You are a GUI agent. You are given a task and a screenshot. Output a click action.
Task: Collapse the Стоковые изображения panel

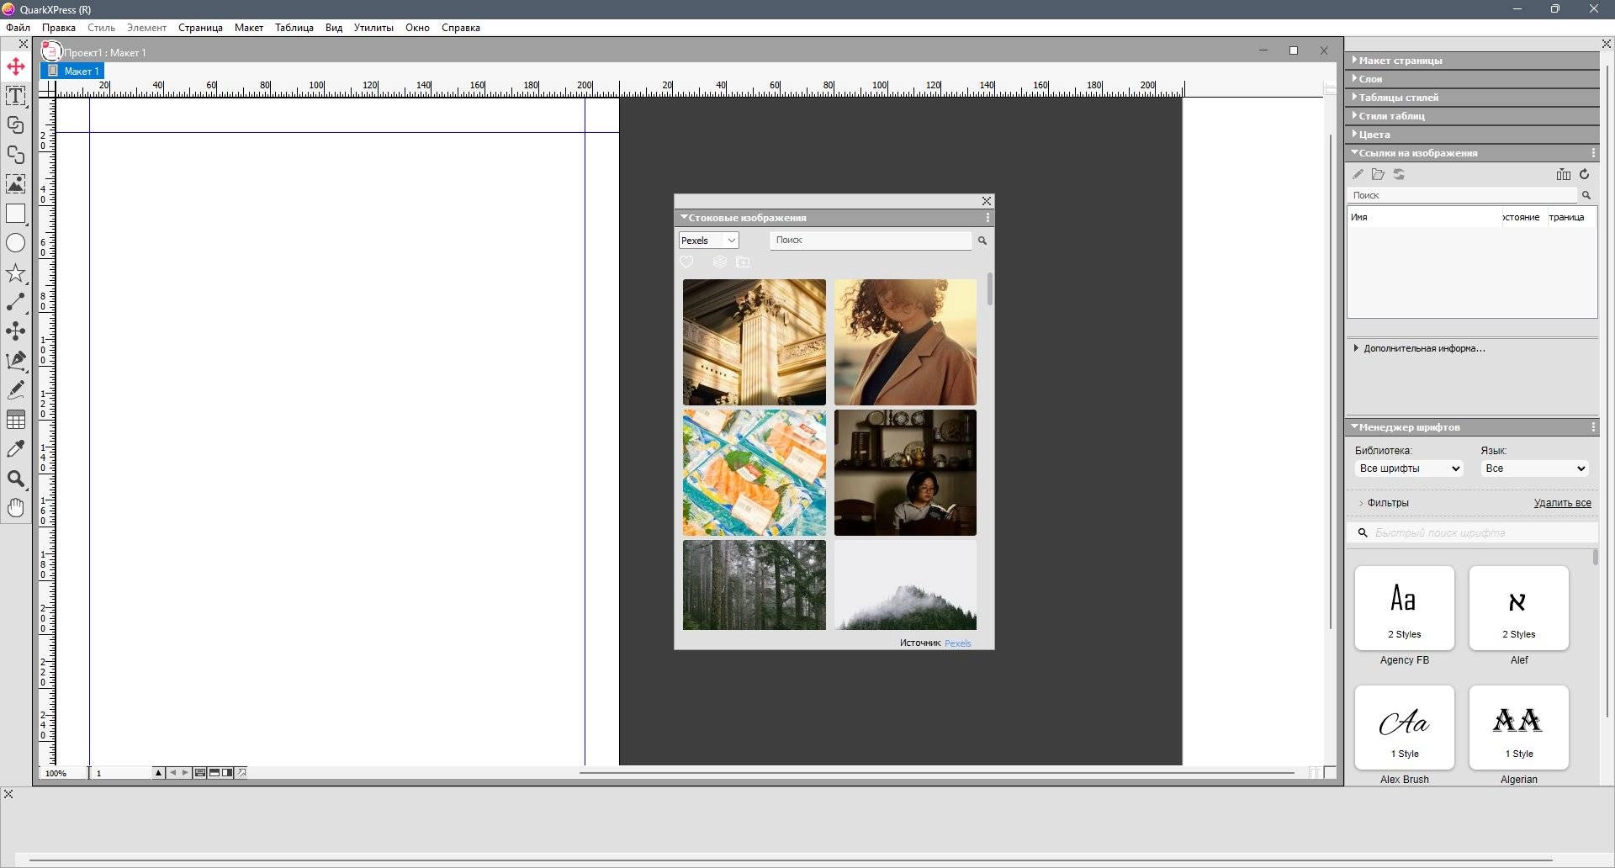684,217
